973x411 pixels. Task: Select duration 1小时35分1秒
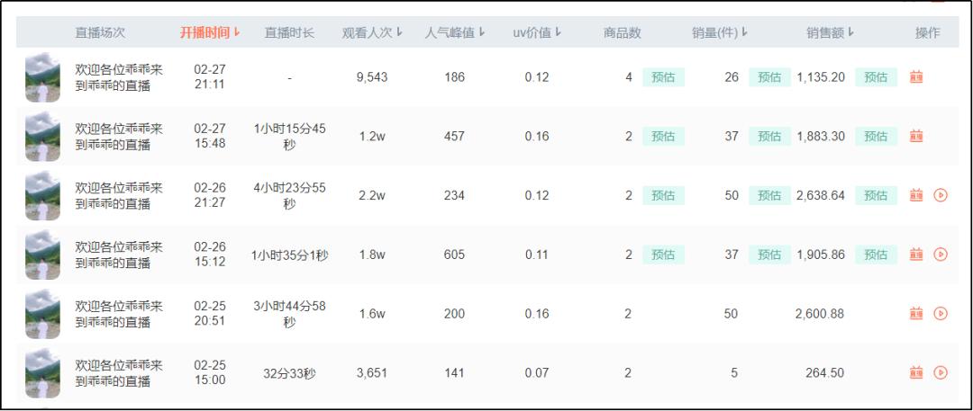[290, 255]
